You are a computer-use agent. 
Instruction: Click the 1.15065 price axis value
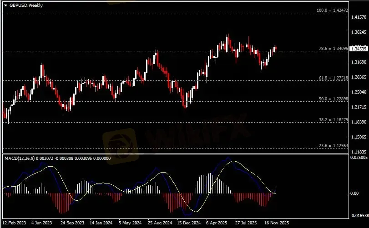tap(359, 137)
